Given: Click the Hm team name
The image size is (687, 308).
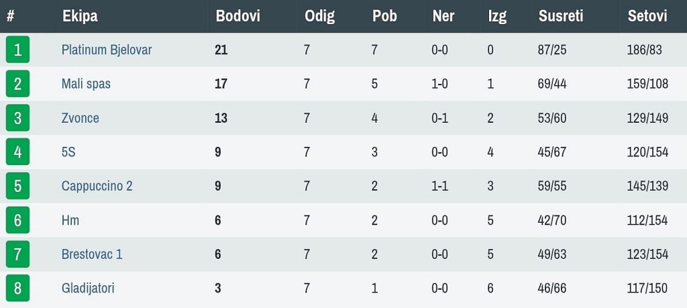Looking at the screenshot, I should (70, 220).
